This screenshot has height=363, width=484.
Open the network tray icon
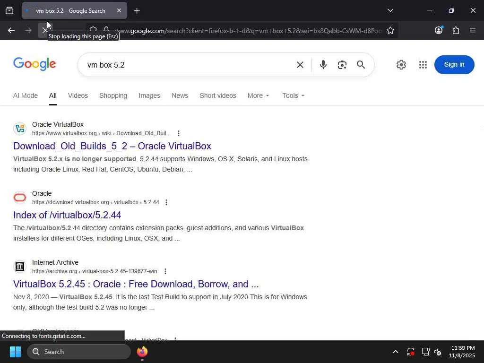click(x=426, y=352)
